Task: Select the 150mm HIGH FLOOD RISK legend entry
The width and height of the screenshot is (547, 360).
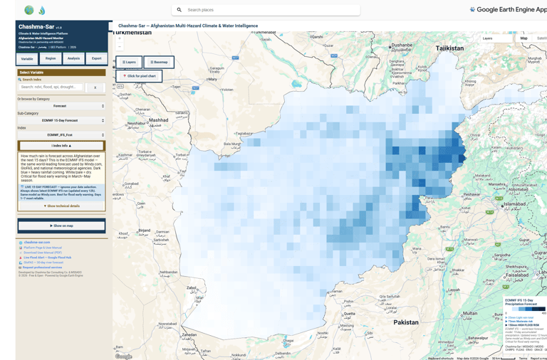Action: 522,325
